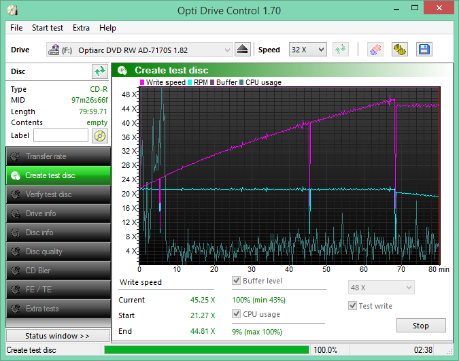Minimize the Opti Drive Control window
The width and height of the screenshot is (459, 361).
(396, 8)
